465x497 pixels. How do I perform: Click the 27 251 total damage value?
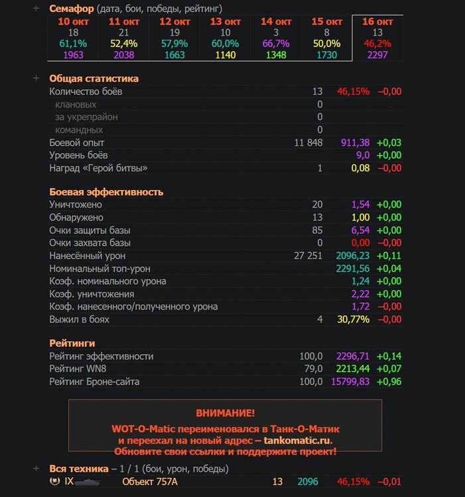click(308, 256)
